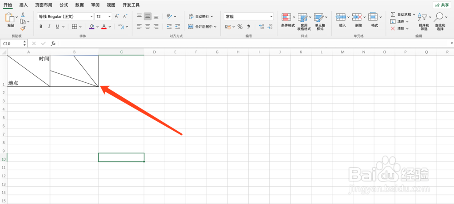The height and width of the screenshot is (204, 454).
Task: Switch to the 数据 tab
Action: pos(79,5)
